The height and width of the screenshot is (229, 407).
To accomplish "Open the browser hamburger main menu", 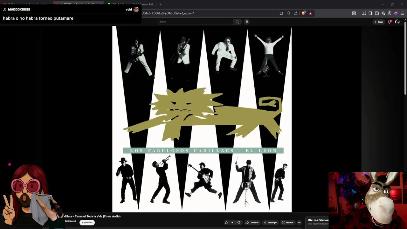I will [402, 13].
